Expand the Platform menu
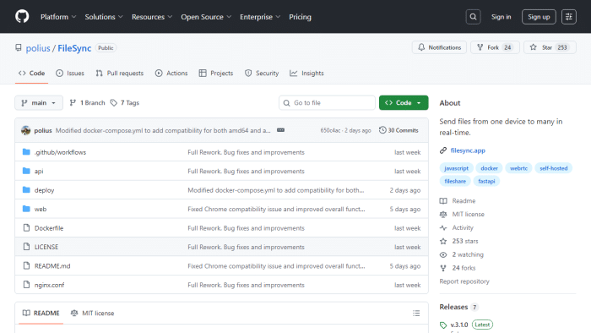Screen dimensions: 591x333 (58, 17)
